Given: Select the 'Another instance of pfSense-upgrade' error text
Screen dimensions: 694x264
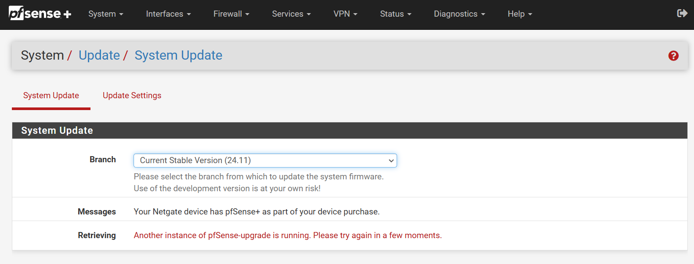Looking at the screenshot, I should pos(288,235).
